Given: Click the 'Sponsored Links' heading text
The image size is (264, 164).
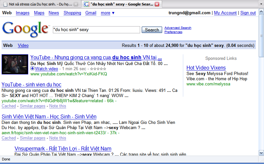Looking at the screenshot, I should [221, 59].
